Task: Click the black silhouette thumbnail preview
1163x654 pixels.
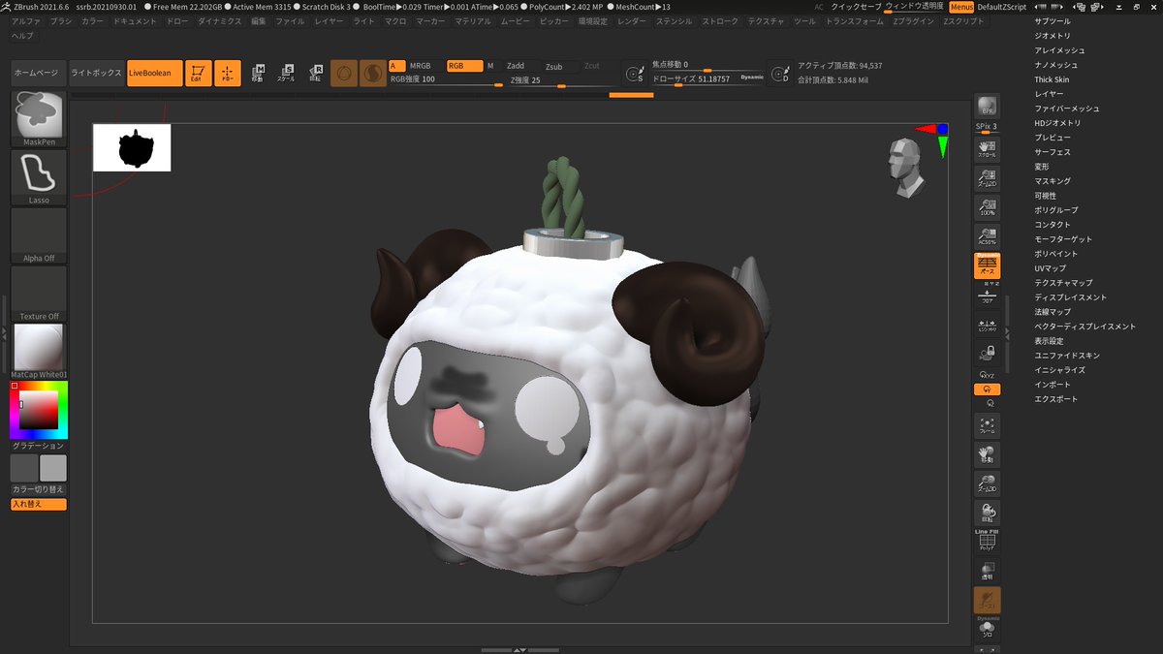Action: [132, 147]
